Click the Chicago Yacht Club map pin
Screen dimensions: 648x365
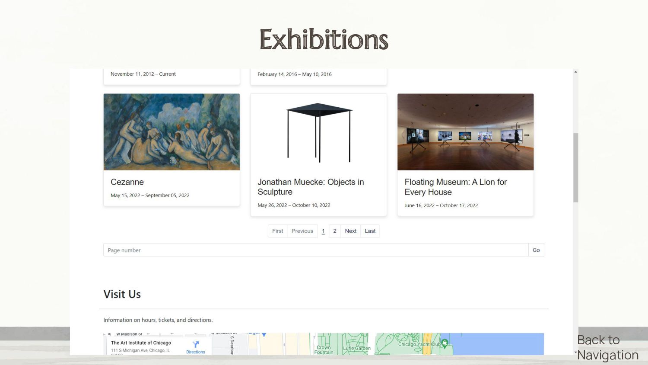[445, 343]
